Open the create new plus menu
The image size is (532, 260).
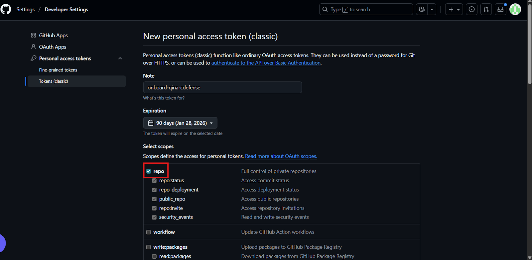pyautogui.click(x=454, y=9)
